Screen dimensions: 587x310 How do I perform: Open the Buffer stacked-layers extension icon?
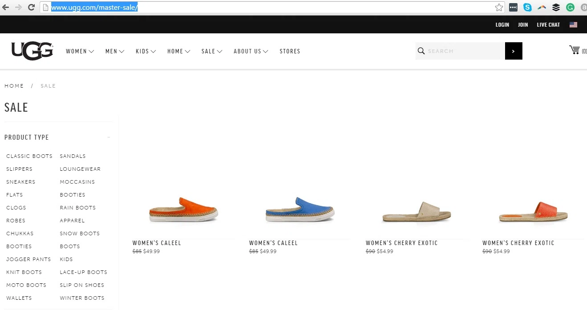556,7
